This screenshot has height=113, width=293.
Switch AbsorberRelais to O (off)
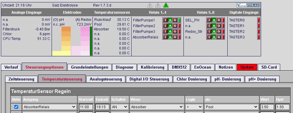pyautogui.click(x=175, y=37)
